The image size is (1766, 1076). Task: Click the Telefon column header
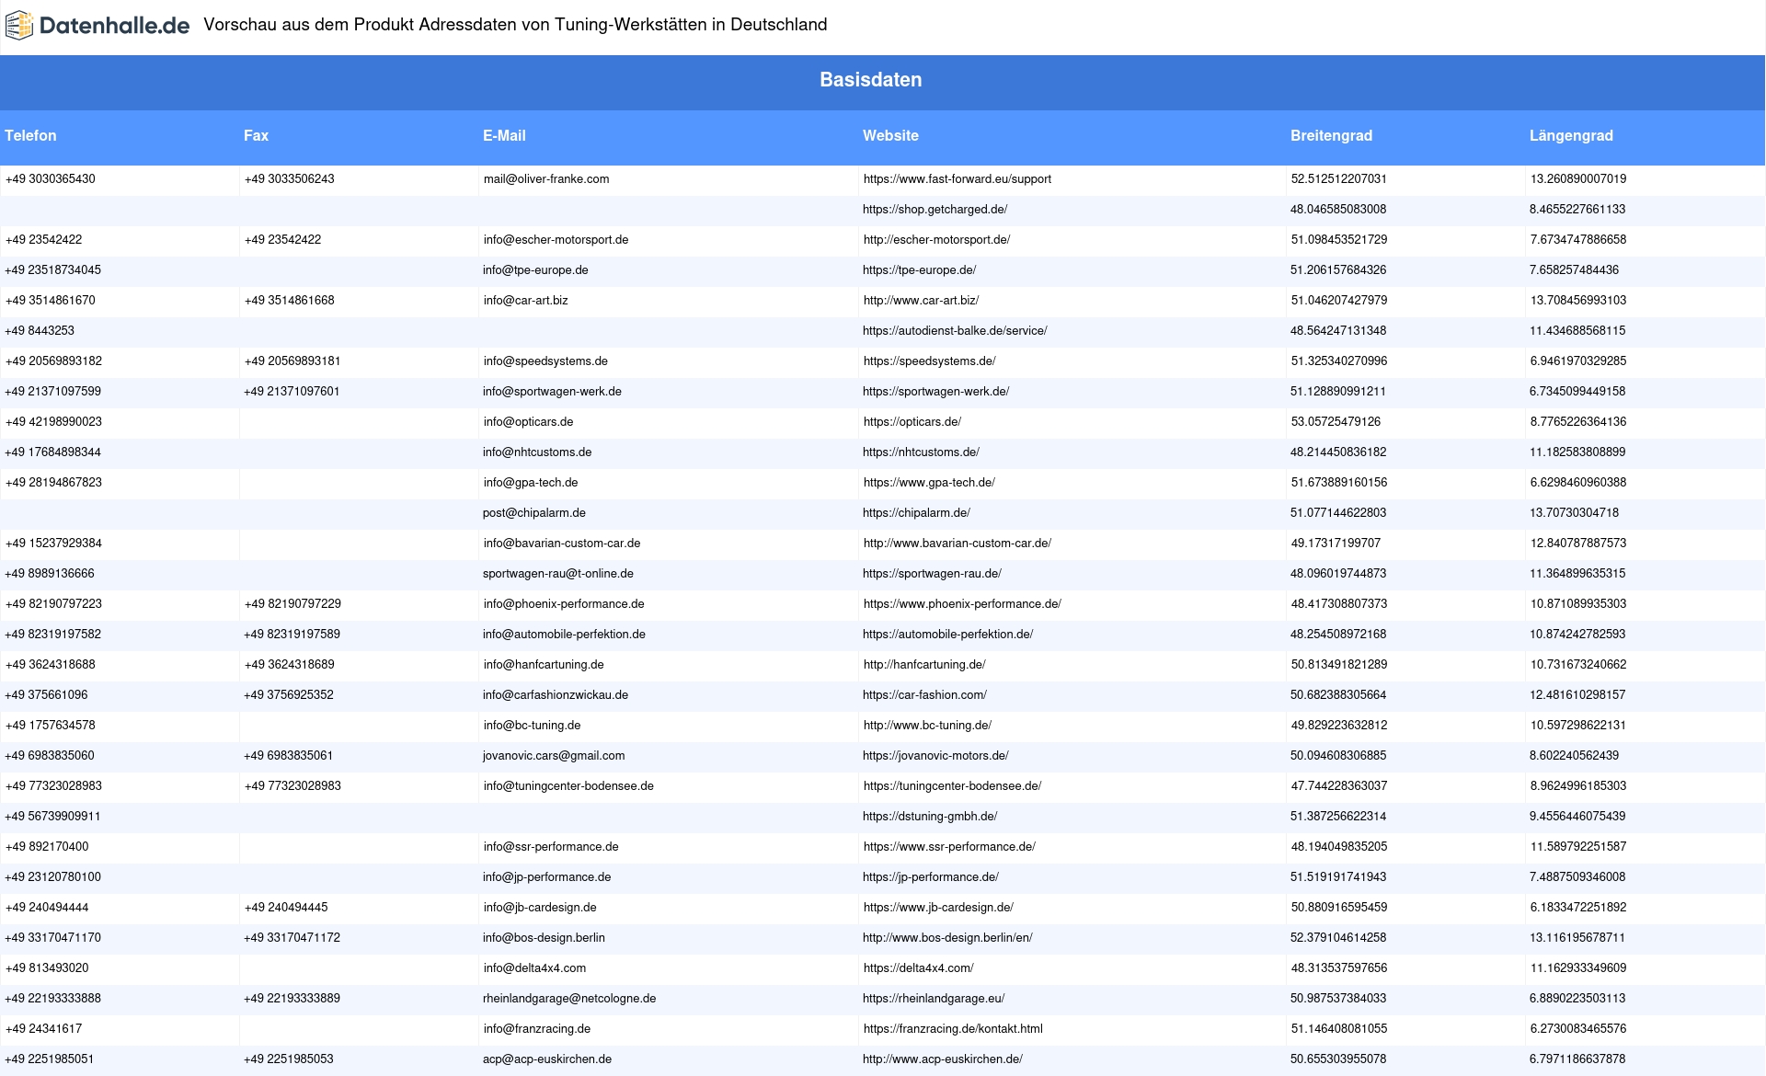pos(30,136)
